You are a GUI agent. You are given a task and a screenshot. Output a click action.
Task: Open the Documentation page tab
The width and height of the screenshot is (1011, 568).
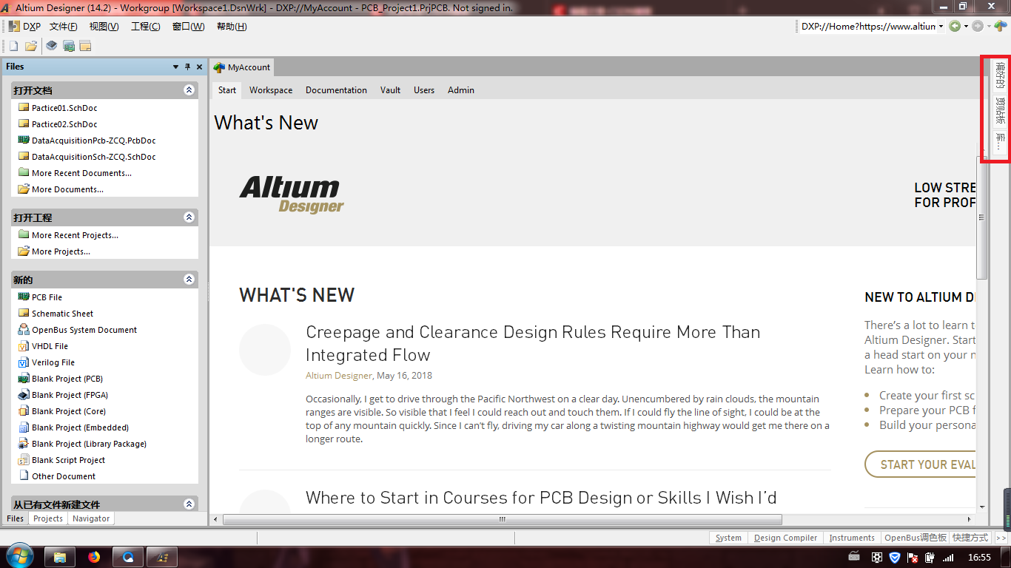pos(336,90)
